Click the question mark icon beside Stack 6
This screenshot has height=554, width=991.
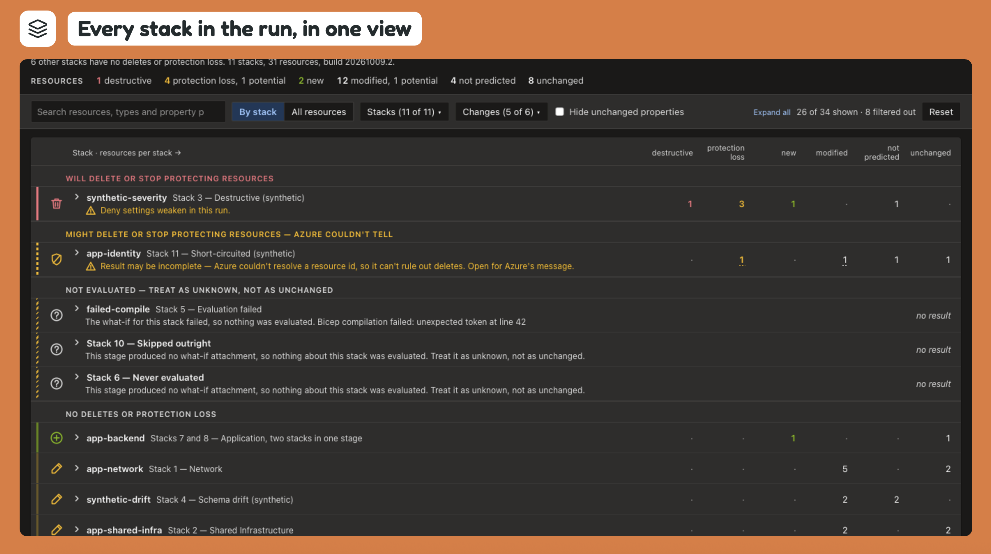pos(57,384)
